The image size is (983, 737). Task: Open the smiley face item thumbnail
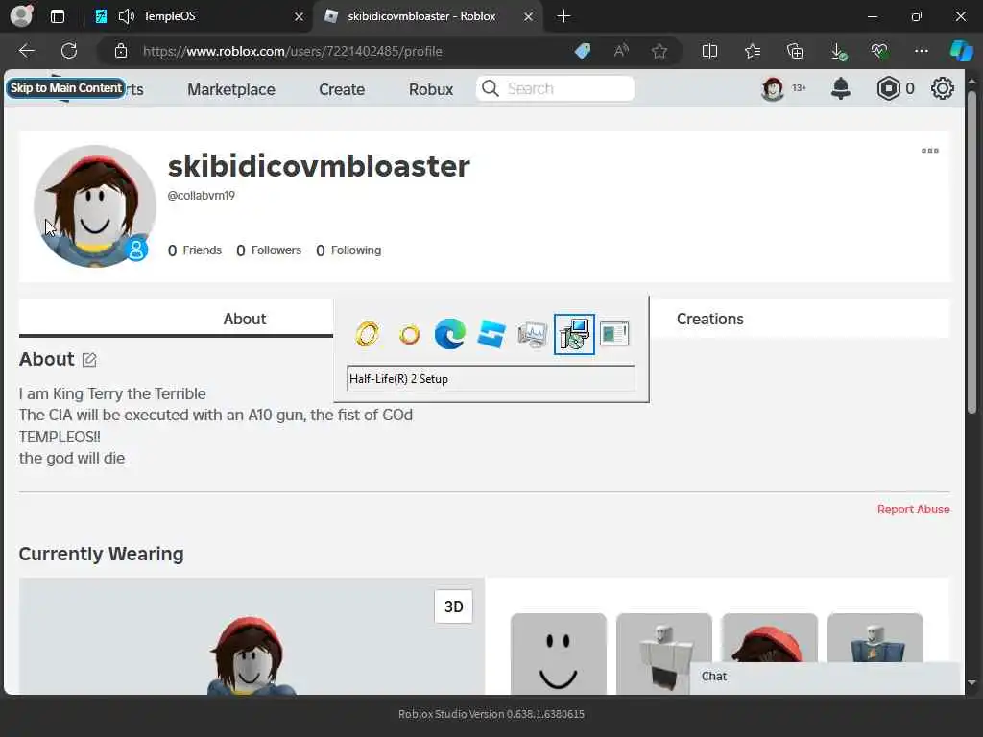click(x=559, y=654)
